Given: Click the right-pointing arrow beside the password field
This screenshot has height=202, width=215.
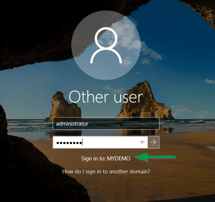Looking at the screenshot, I should tap(153, 142).
